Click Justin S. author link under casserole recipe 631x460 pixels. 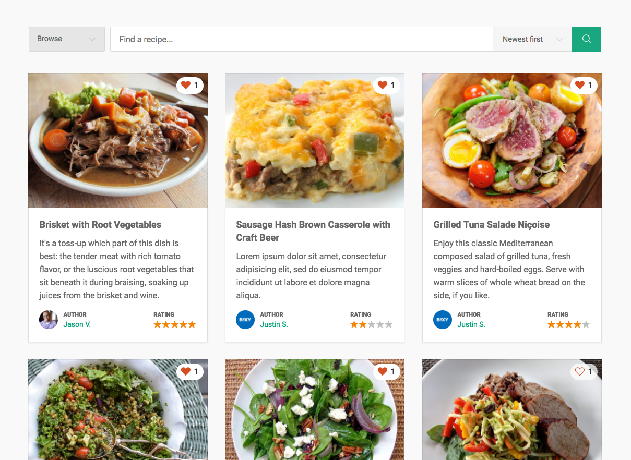[x=274, y=324]
